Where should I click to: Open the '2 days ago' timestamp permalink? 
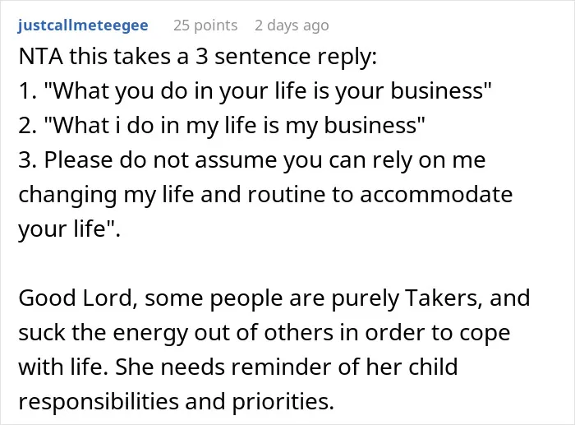(x=292, y=25)
